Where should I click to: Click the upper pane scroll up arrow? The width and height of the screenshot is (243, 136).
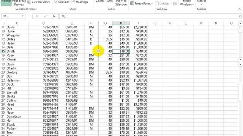240,23
